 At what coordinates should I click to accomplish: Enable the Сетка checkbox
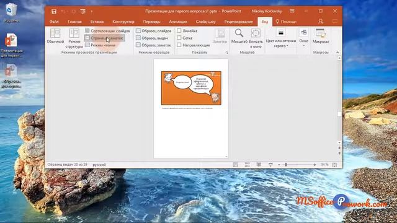[x=179, y=38]
